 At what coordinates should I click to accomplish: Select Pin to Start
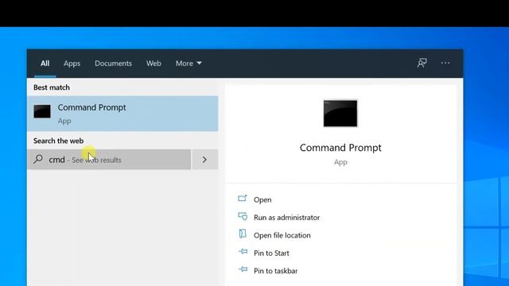pyautogui.click(x=271, y=253)
